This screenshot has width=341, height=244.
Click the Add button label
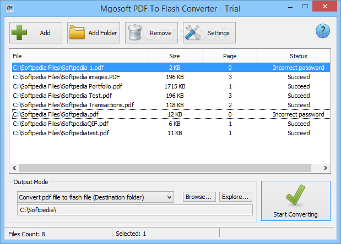(x=45, y=33)
